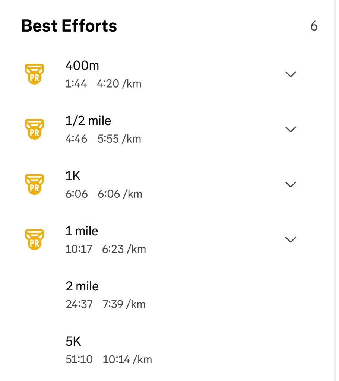The width and height of the screenshot is (339, 381).
Task: Open the 2 mile effort entry
Action: (x=82, y=286)
